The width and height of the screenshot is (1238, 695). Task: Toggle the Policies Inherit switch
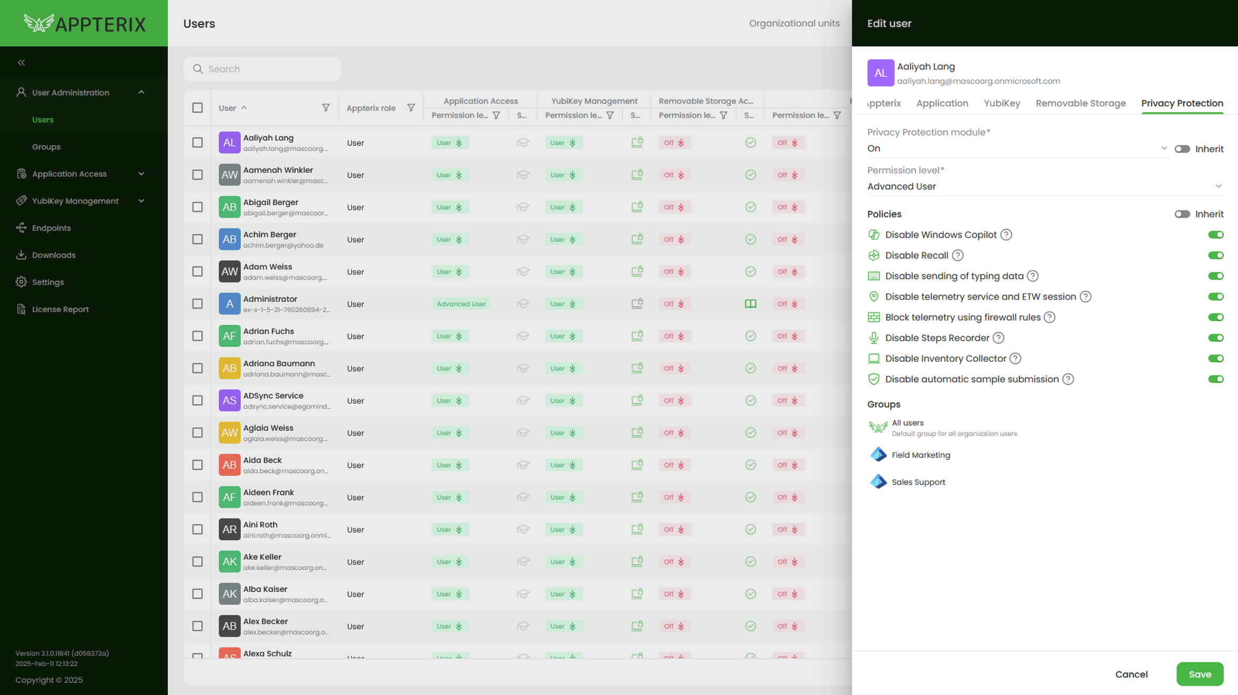coord(1182,214)
